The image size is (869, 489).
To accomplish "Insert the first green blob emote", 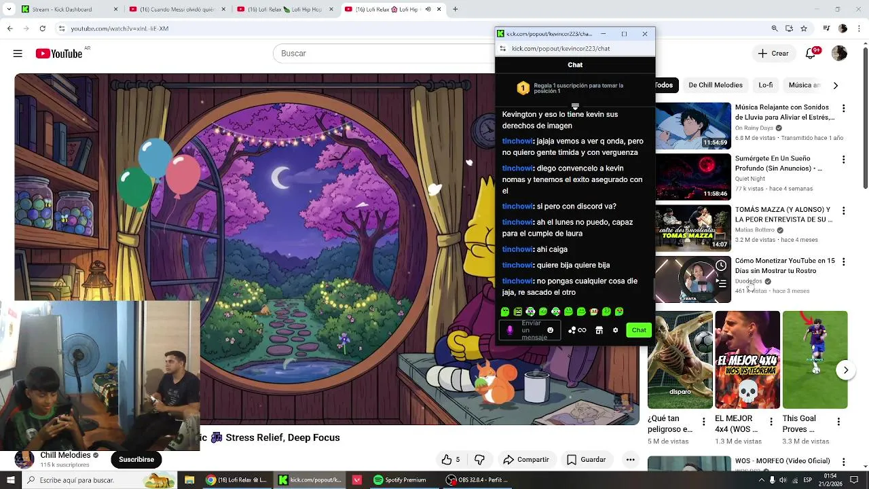I will pyautogui.click(x=505, y=312).
